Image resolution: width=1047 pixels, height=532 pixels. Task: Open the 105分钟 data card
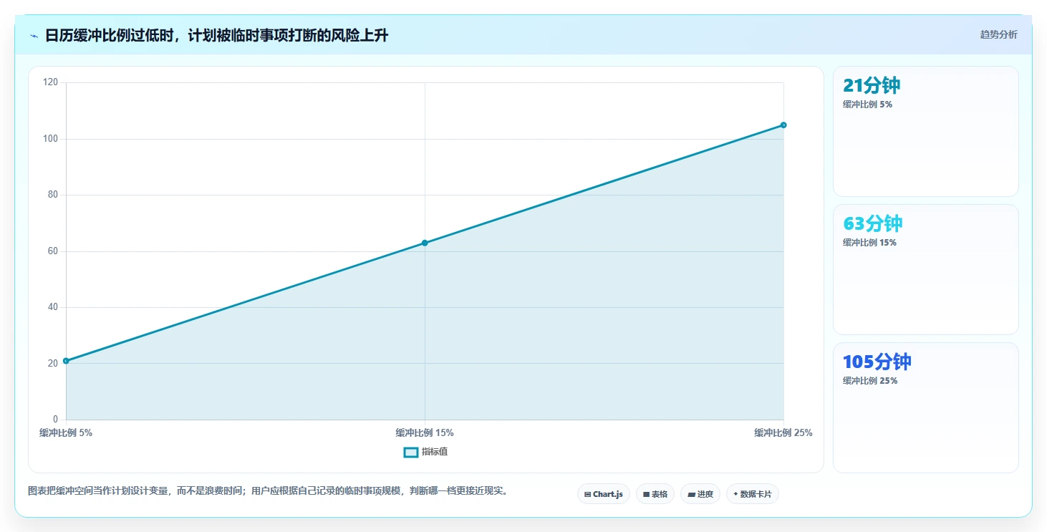925,407
